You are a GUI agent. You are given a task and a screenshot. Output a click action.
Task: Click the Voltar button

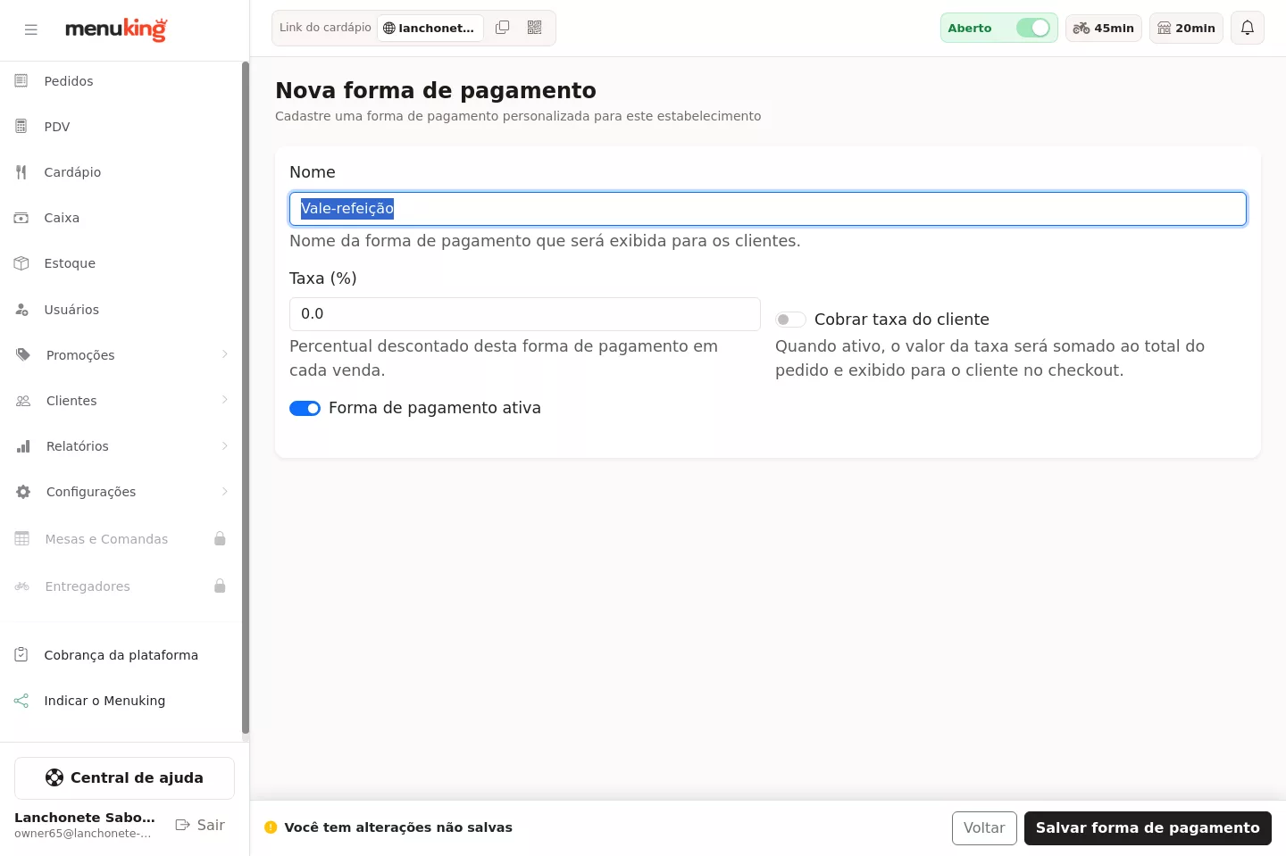pos(984,828)
